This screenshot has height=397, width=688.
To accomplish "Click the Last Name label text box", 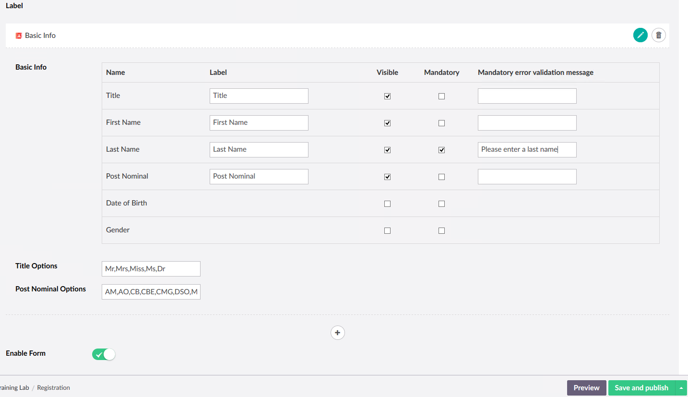I will point(259,149).
